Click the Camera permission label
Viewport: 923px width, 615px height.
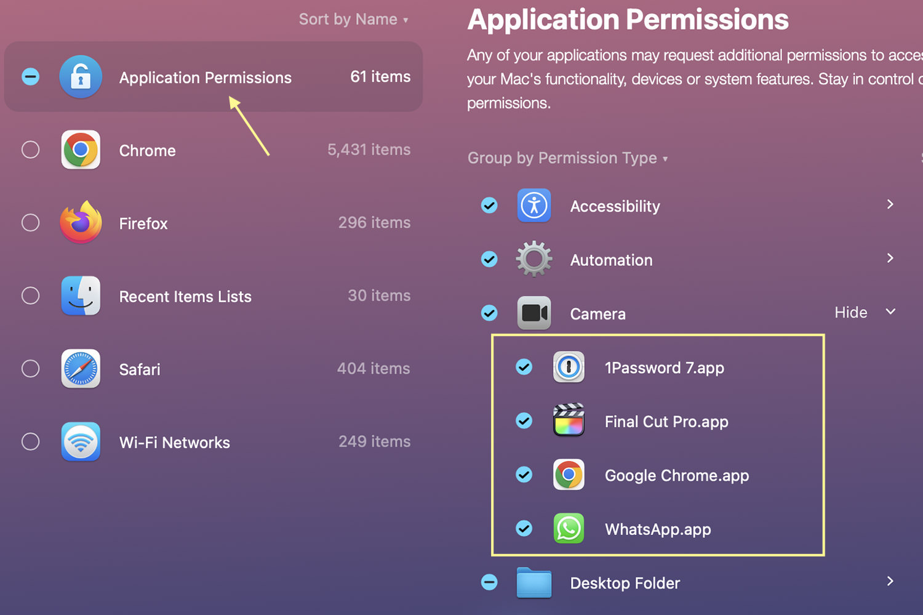coord(597,315)
